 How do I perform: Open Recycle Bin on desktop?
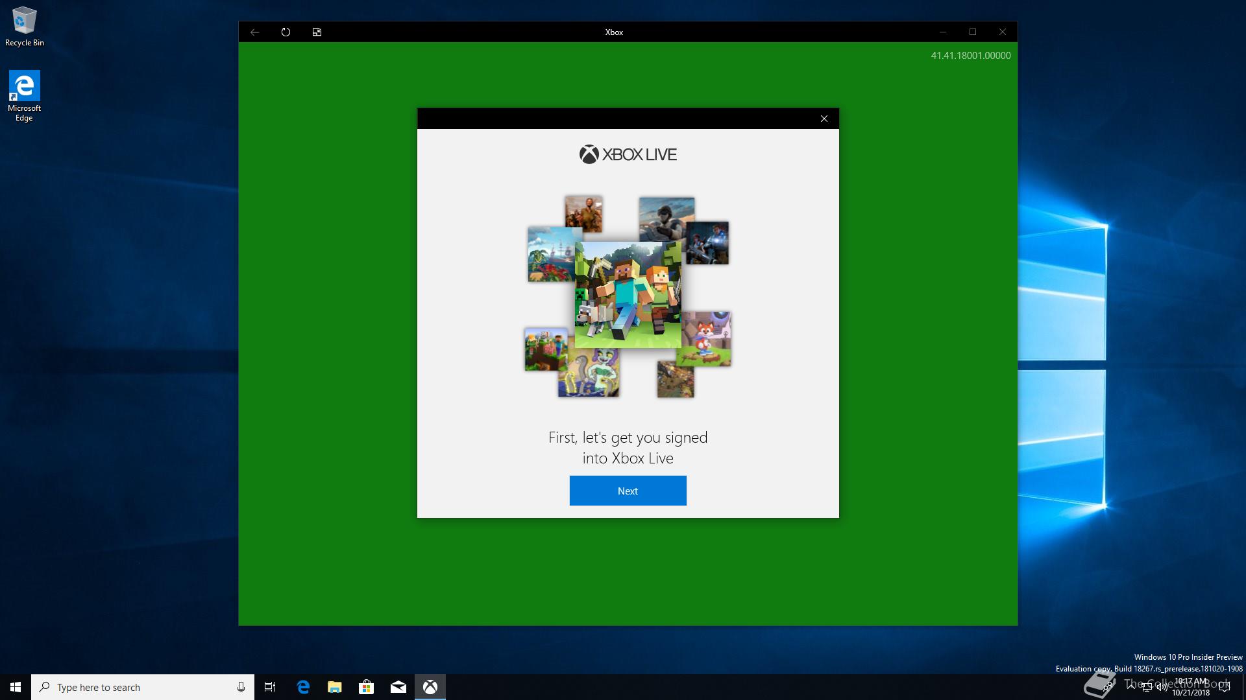(x=25, y=27)
